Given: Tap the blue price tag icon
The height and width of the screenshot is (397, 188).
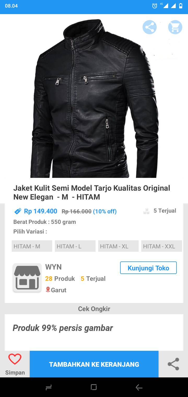Looking at the screenshot, I should point(18,211).
